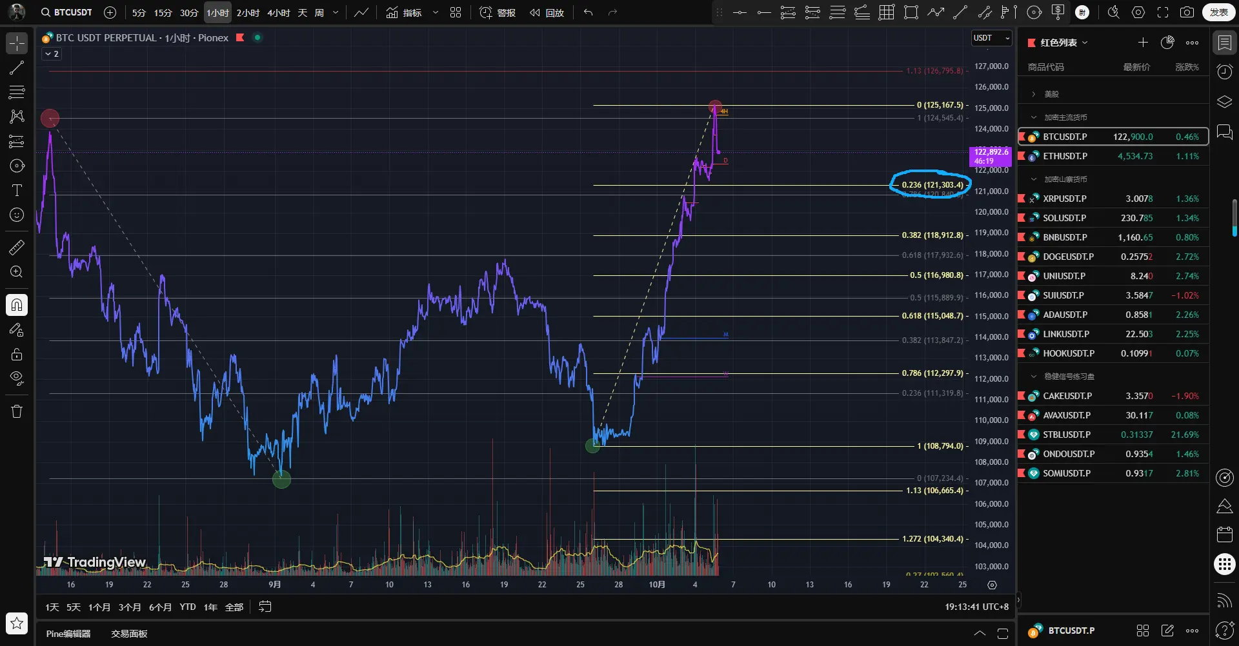The width and height of the screenshot is (1239, 646).
Task: Open the indicator favorites dropdown arrow
Action: [x=436, y=12]
